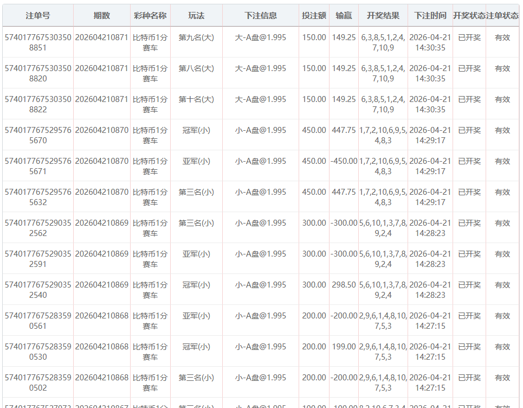Select the 第十名(大) play type cell
Image resolution: width=523 pixels, height=408 pixels.
pyautogui.click(x=196, y=99)
